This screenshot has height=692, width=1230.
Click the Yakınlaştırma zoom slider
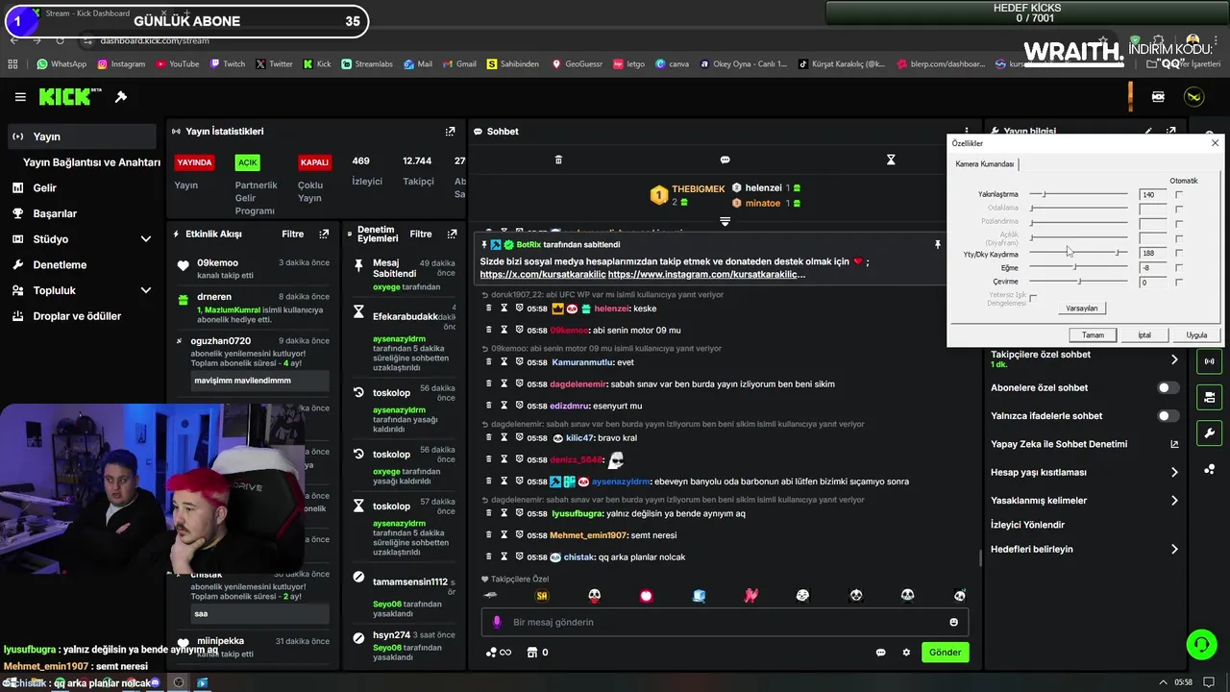1079,195
